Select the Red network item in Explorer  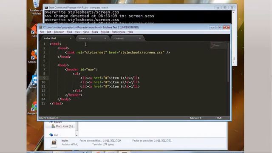pos(54,135)
